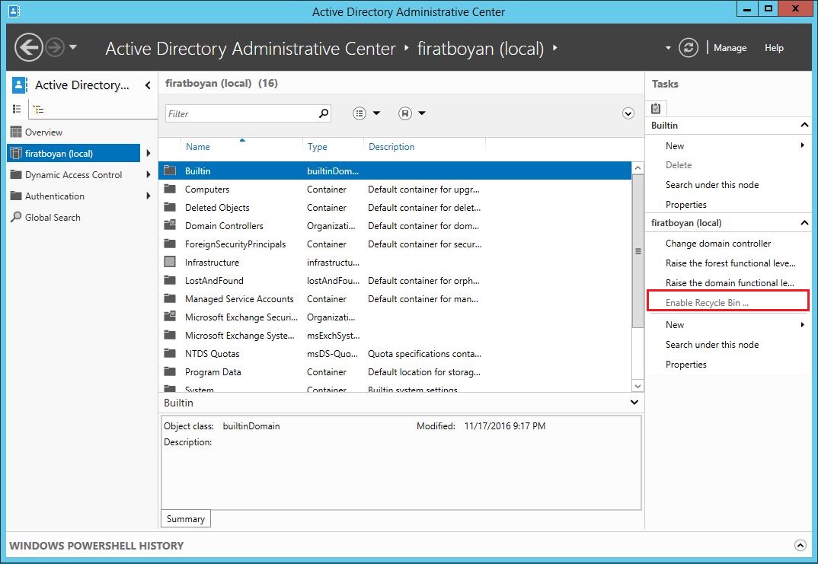Click Change domain controller task

[x=717, y=244]
